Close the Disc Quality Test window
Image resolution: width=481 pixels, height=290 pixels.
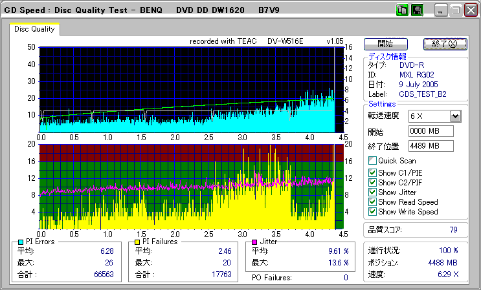(471, 10)
